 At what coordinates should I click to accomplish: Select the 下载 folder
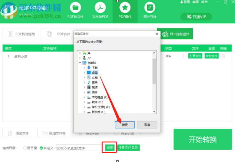click(92, 68)
